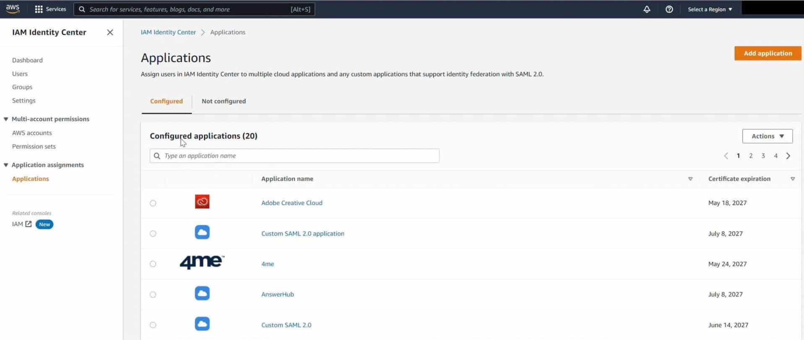Open the Adobe Creative Cloud link
Viewport: 804px width, 340px height.
click(x=292, y=203)
